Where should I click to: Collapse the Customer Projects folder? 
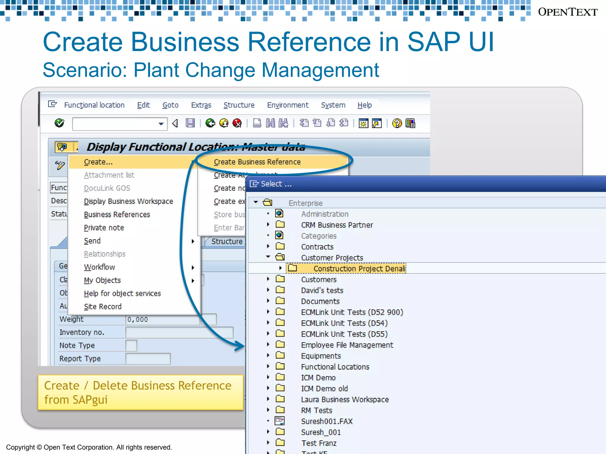click(x=268, y=257)
